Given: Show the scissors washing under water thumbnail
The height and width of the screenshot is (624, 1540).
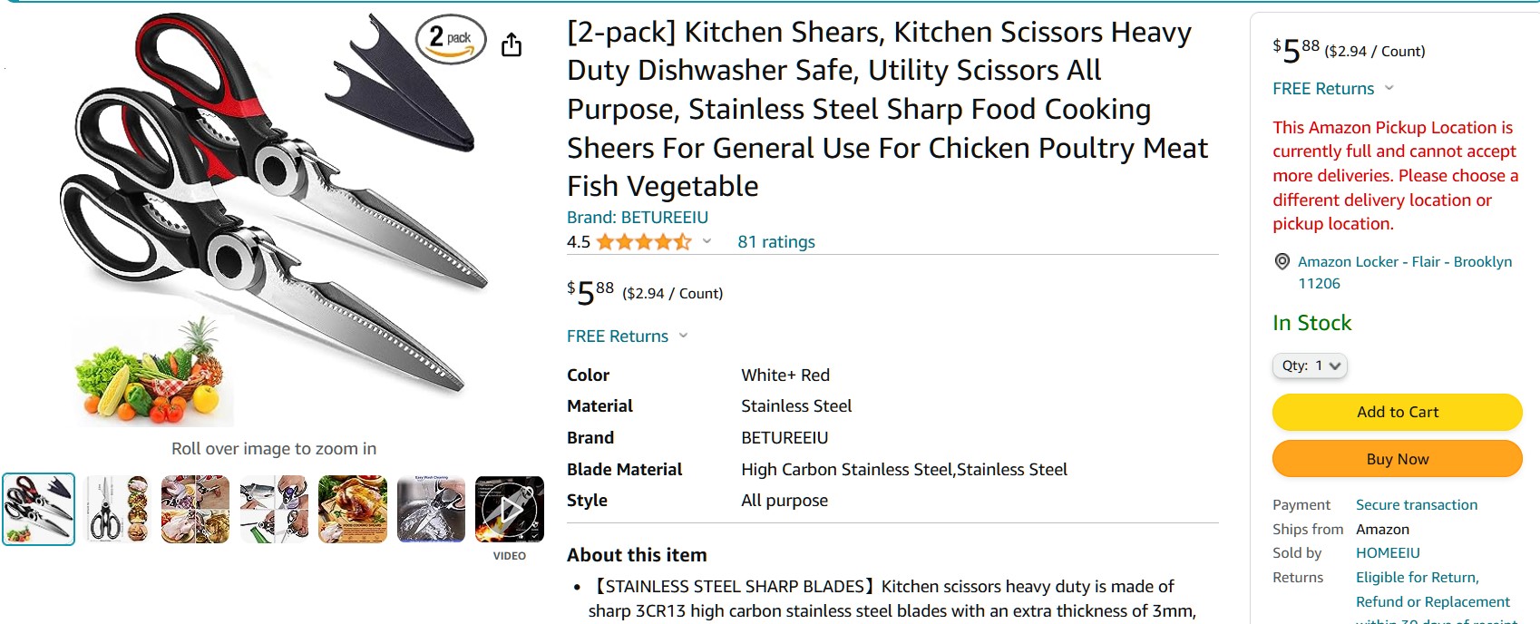Looking at the screenshot, I should (x=431, y=510).
